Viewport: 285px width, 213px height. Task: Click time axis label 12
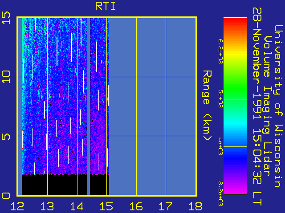(17, 206)
